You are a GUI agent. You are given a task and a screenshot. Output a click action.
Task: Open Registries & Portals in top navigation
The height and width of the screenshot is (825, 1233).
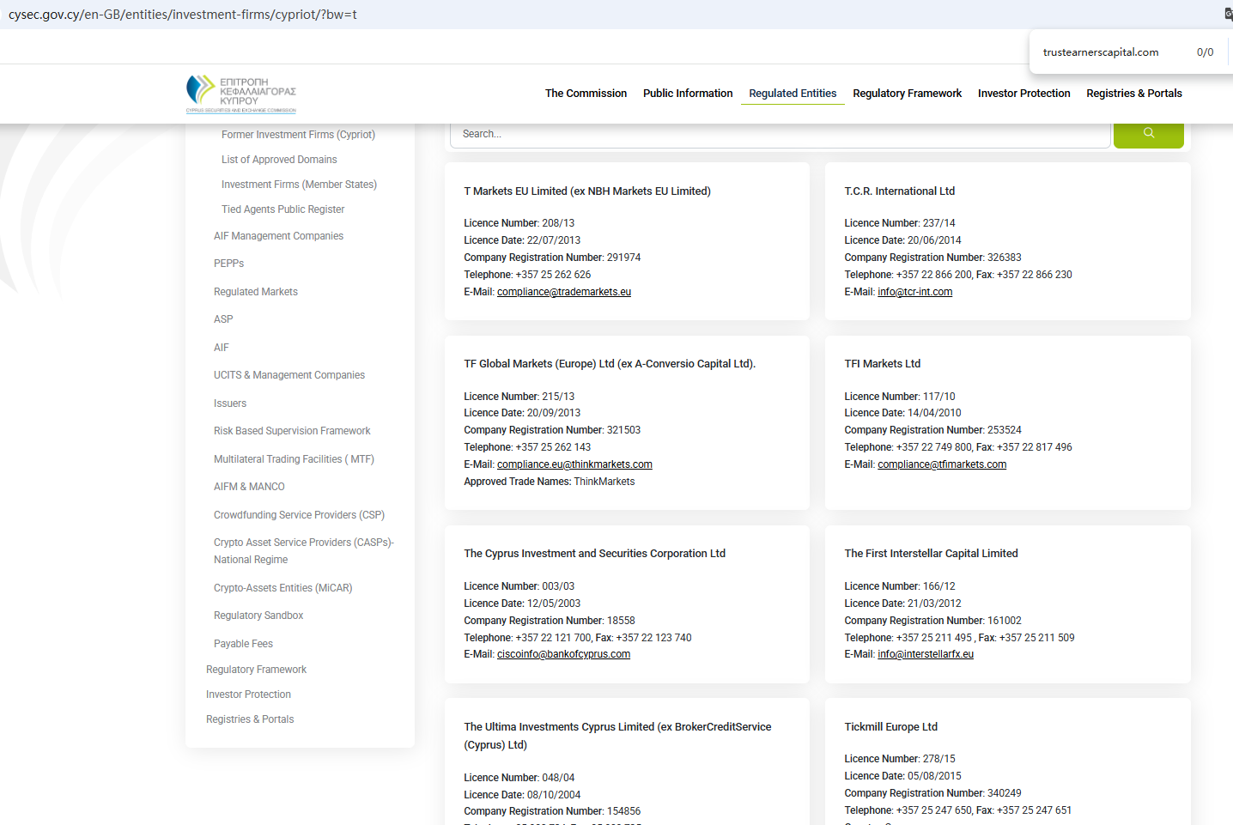[x=1133, y=94]
